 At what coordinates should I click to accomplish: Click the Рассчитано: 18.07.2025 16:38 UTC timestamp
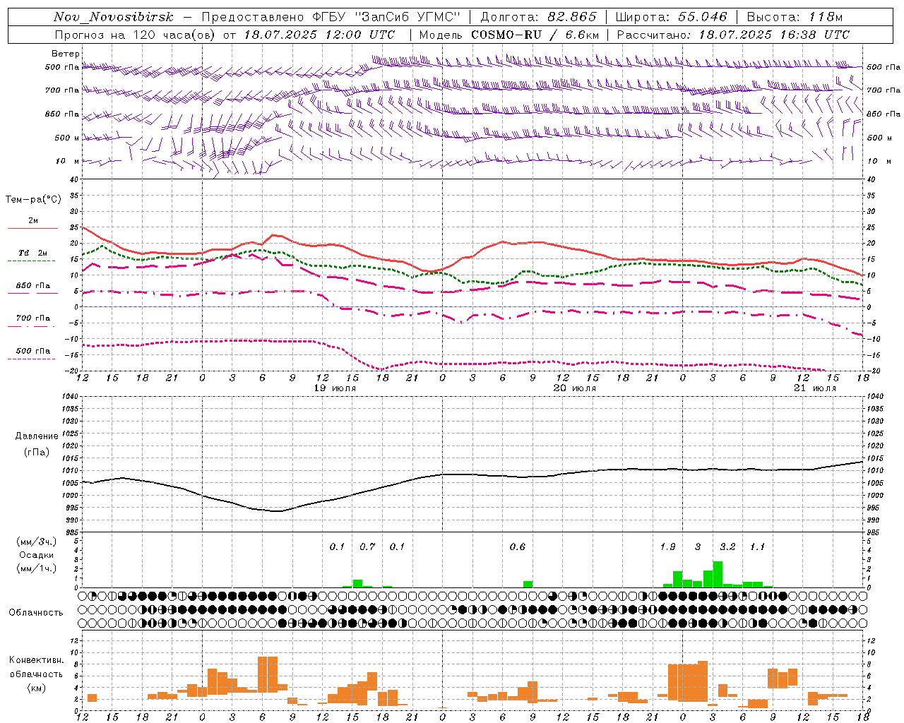733,35
